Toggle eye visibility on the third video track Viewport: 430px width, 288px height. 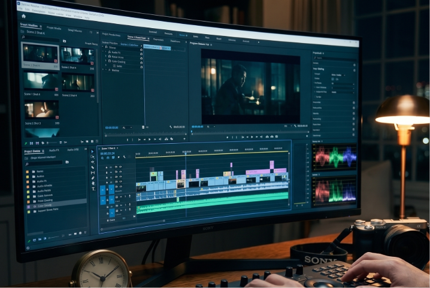click(120, 177)
